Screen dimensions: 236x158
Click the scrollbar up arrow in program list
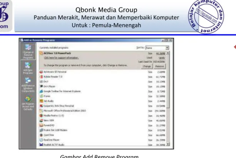point(168,53)
